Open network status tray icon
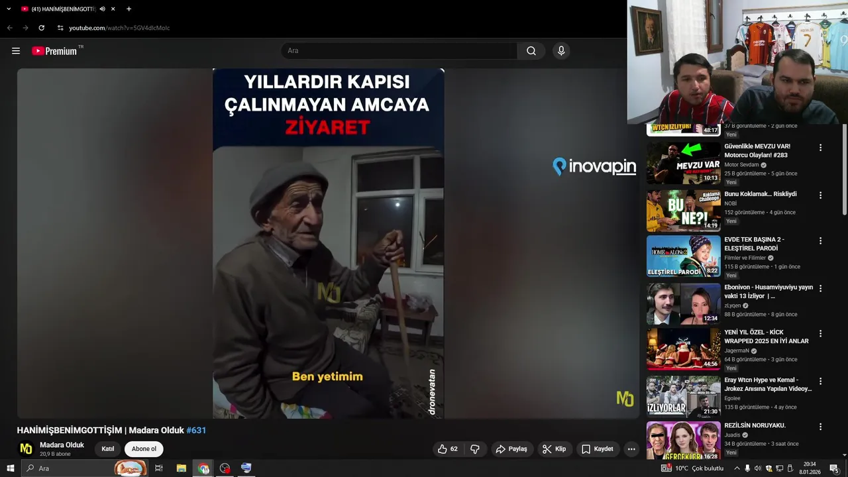 (x=779, y=468)
